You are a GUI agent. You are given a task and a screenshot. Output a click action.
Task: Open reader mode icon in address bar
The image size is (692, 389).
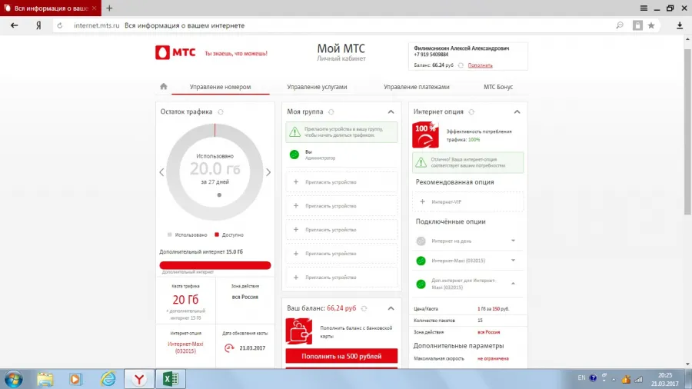click(637, 25)
